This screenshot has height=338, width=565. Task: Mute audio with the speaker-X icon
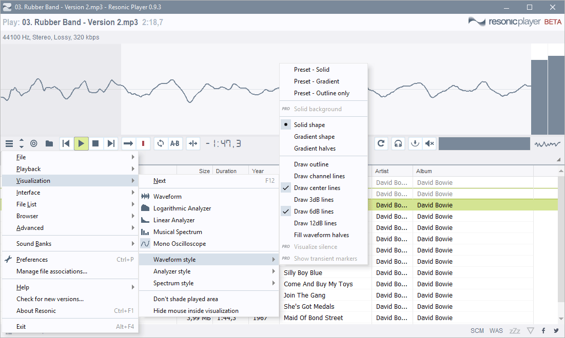(429, 143)
